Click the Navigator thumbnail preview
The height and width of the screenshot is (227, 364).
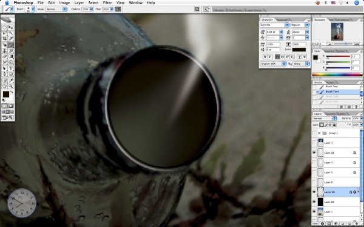click(337, 31)
